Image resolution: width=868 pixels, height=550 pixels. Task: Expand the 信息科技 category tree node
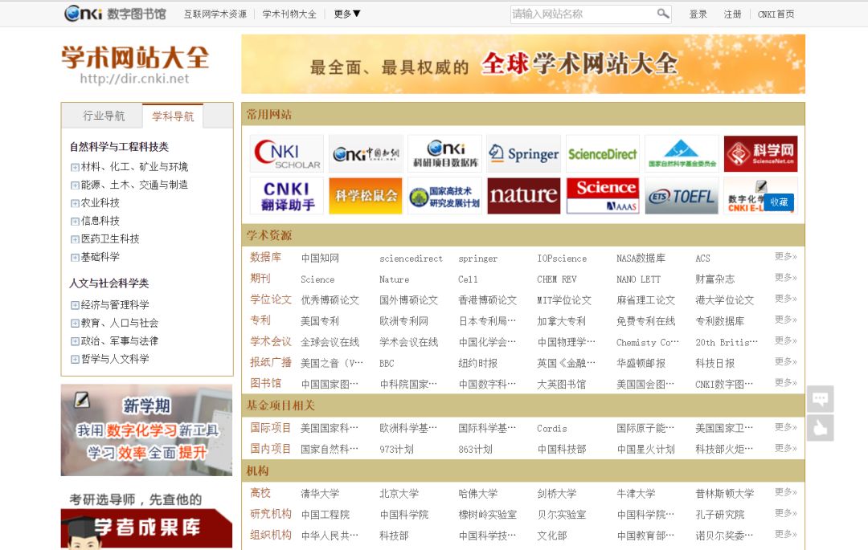click(75, 221)
